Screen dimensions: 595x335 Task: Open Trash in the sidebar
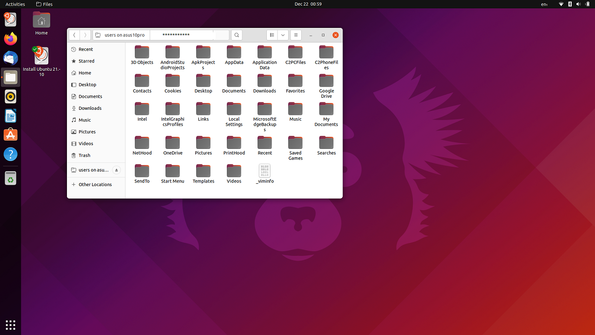(96, 155)
